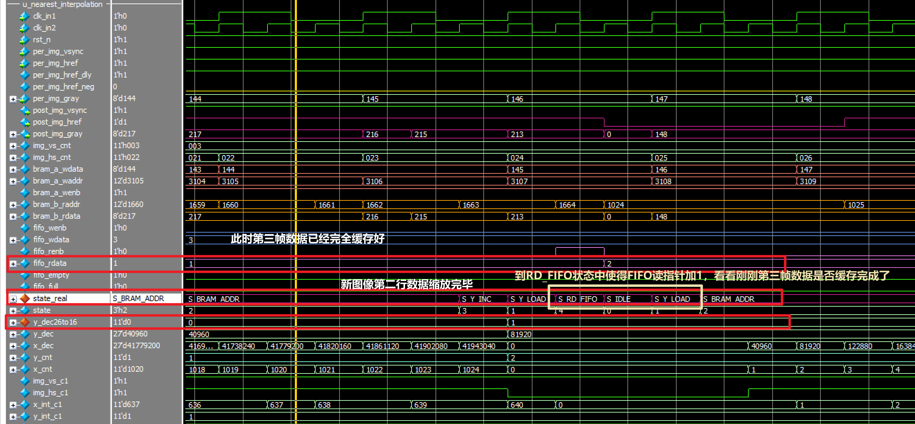Click the orange state_real signal icon
The width and height of the screenshot is (915, 424).
(x=25, y=298)
